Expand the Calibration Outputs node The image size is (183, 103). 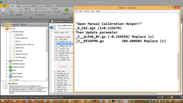pos(7,64)
